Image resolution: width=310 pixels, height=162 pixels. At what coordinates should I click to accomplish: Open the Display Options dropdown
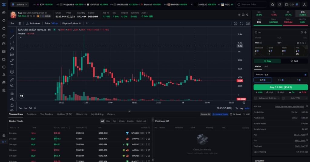(x=71, y=23)
